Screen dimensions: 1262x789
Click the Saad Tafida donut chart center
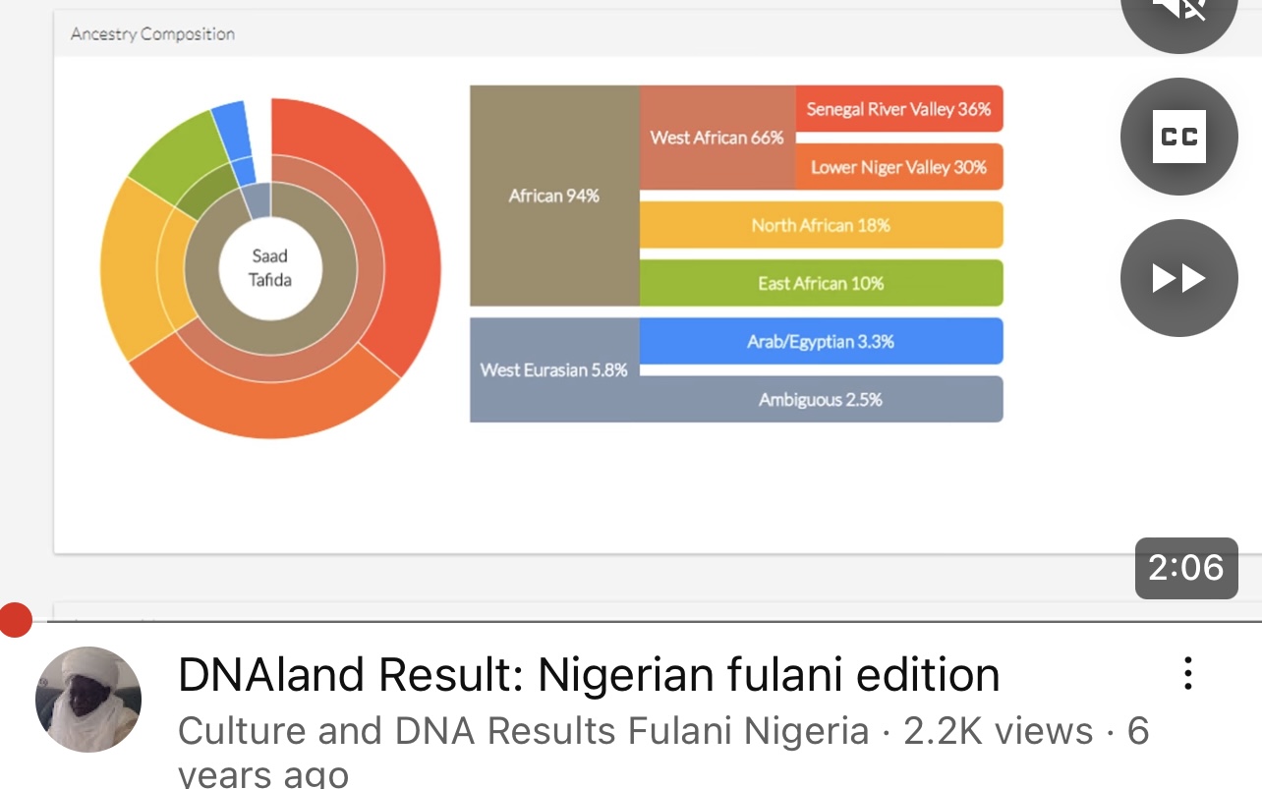coord(270,267)
